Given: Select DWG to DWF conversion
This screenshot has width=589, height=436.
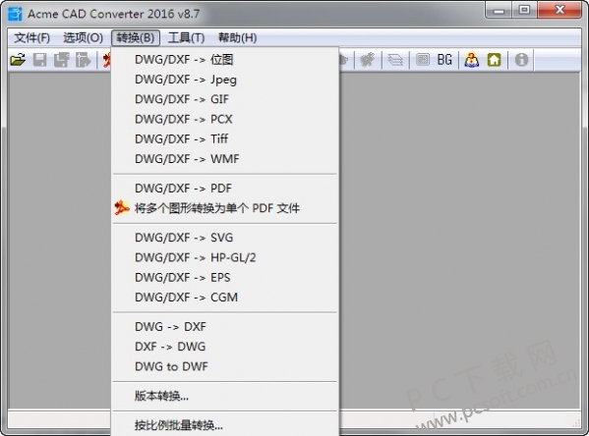Looking at the screenshot, I should click(225, 366).
